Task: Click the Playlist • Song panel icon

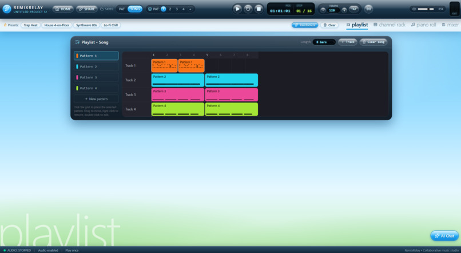Action: (77, 42)
